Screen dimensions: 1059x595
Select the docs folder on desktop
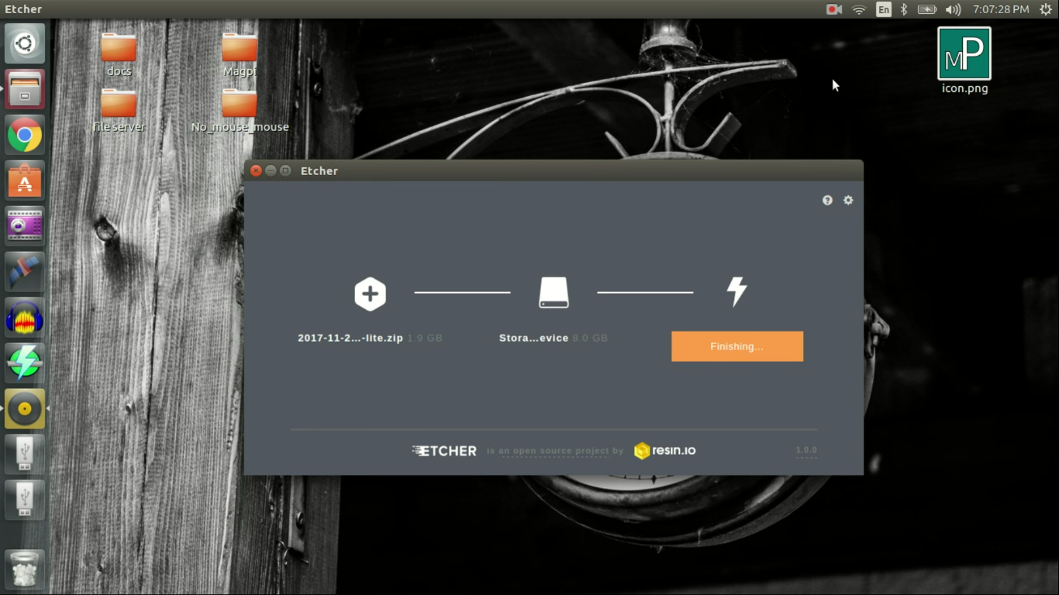point(119,54)
